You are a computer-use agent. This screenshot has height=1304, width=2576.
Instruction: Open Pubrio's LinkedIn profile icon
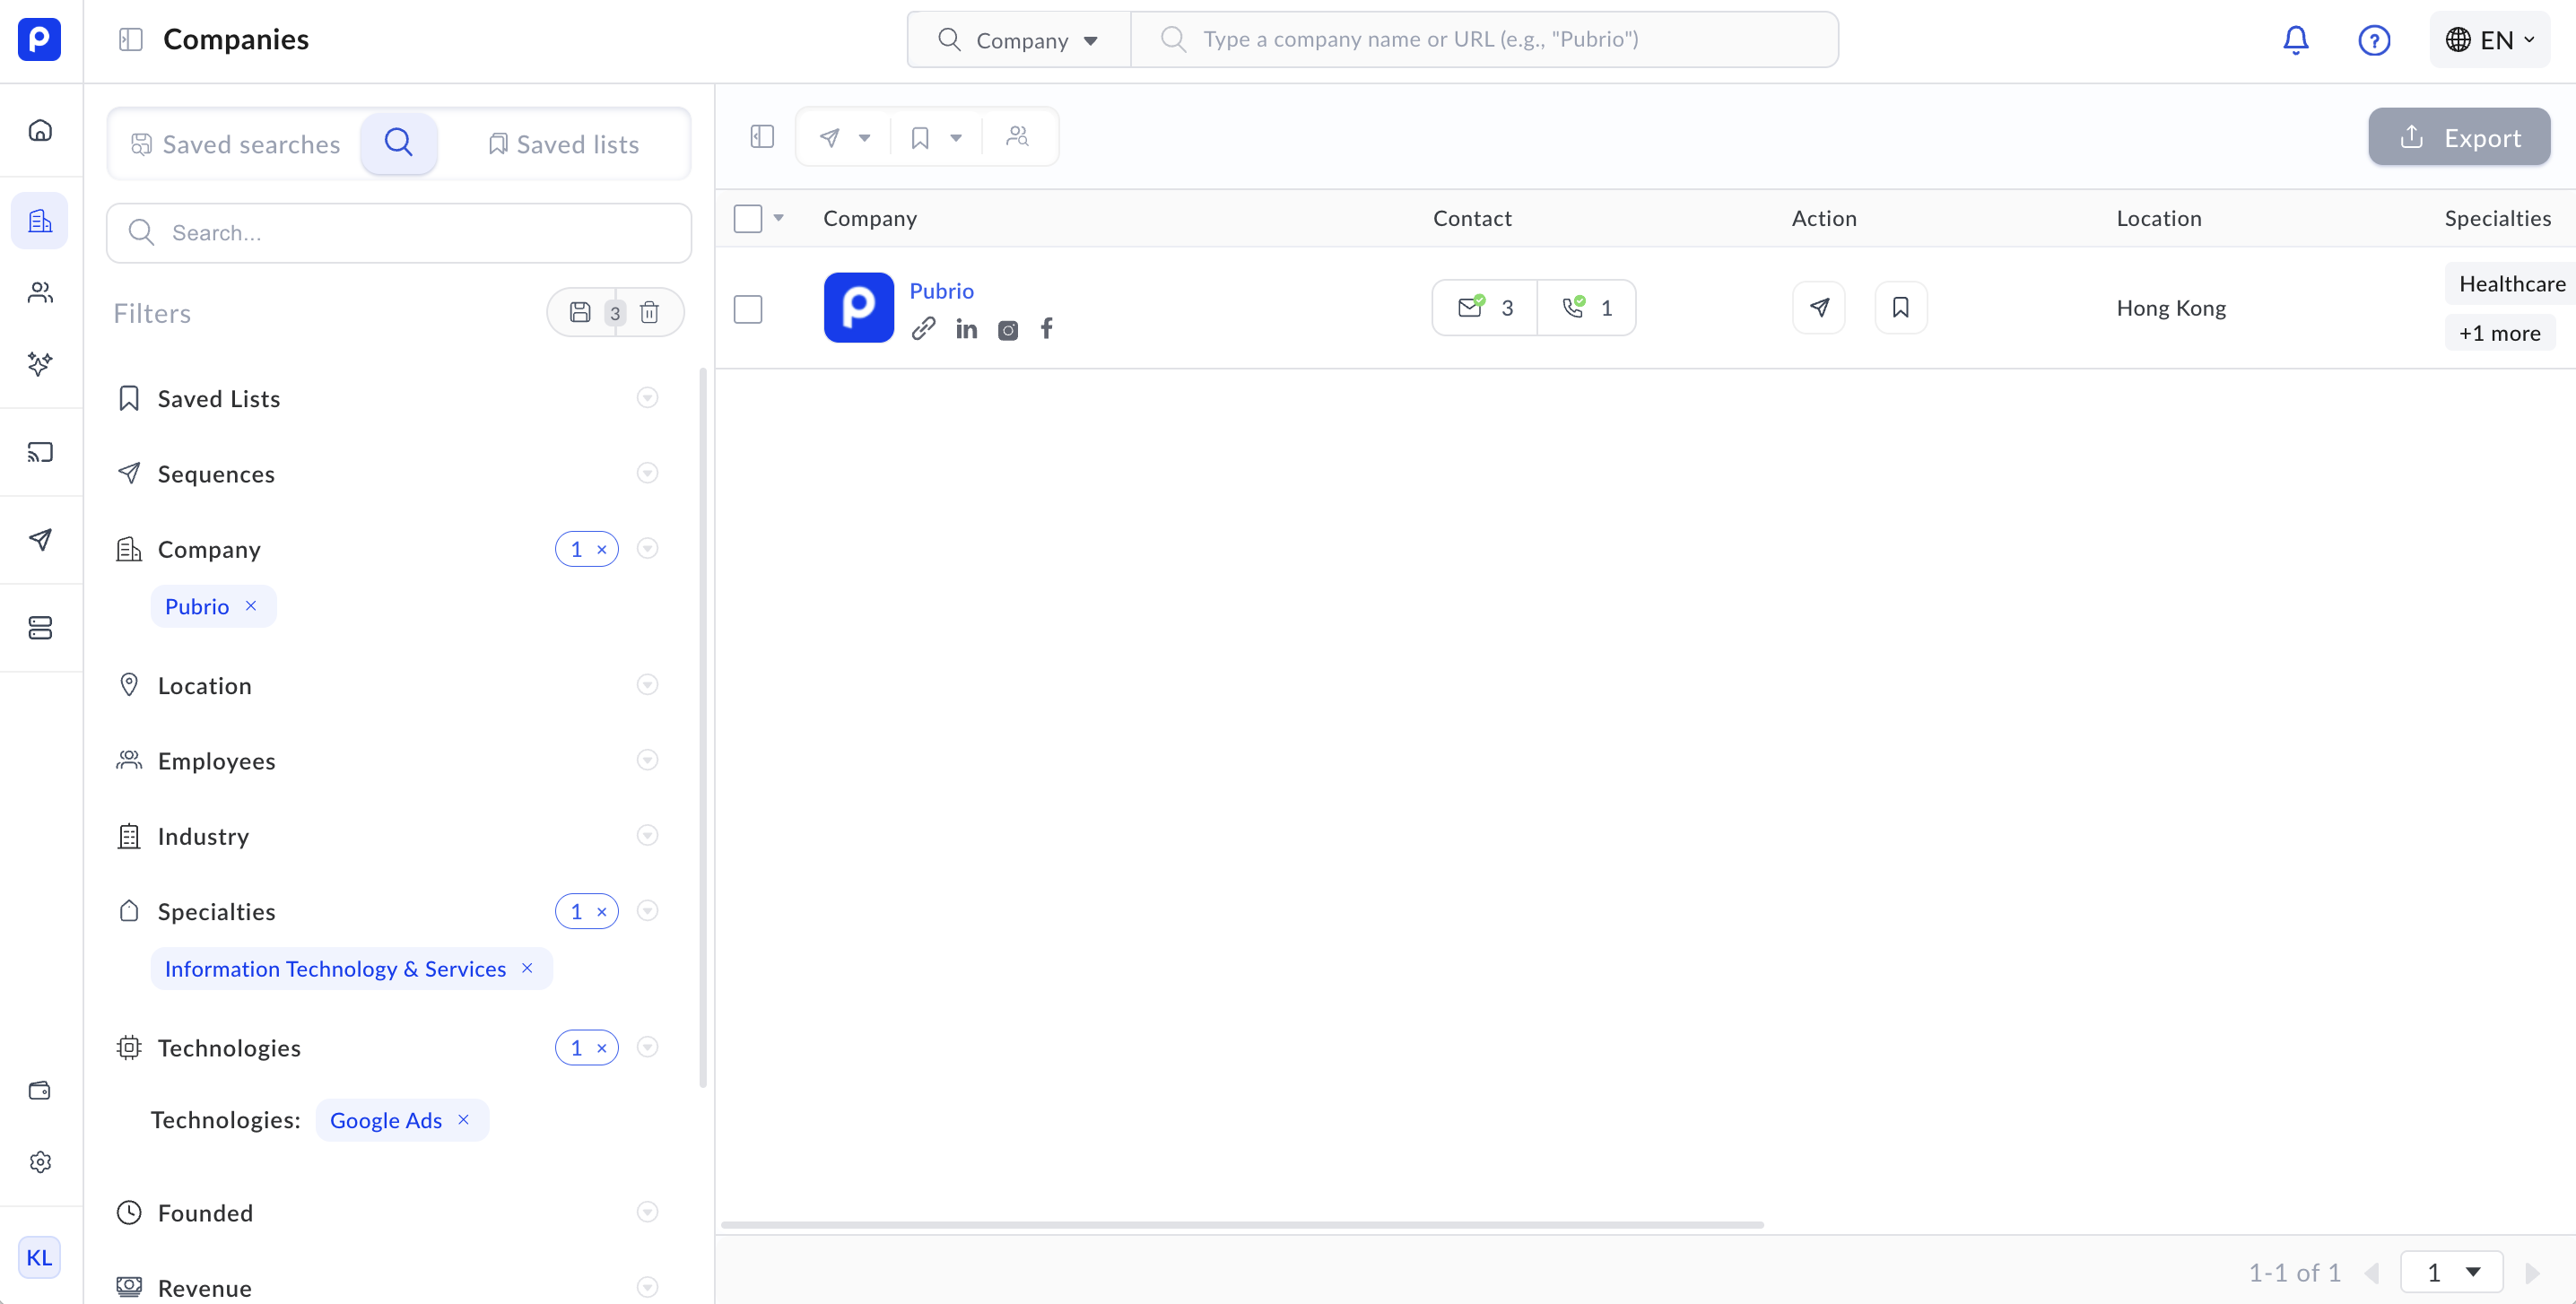tap(966, 329)
